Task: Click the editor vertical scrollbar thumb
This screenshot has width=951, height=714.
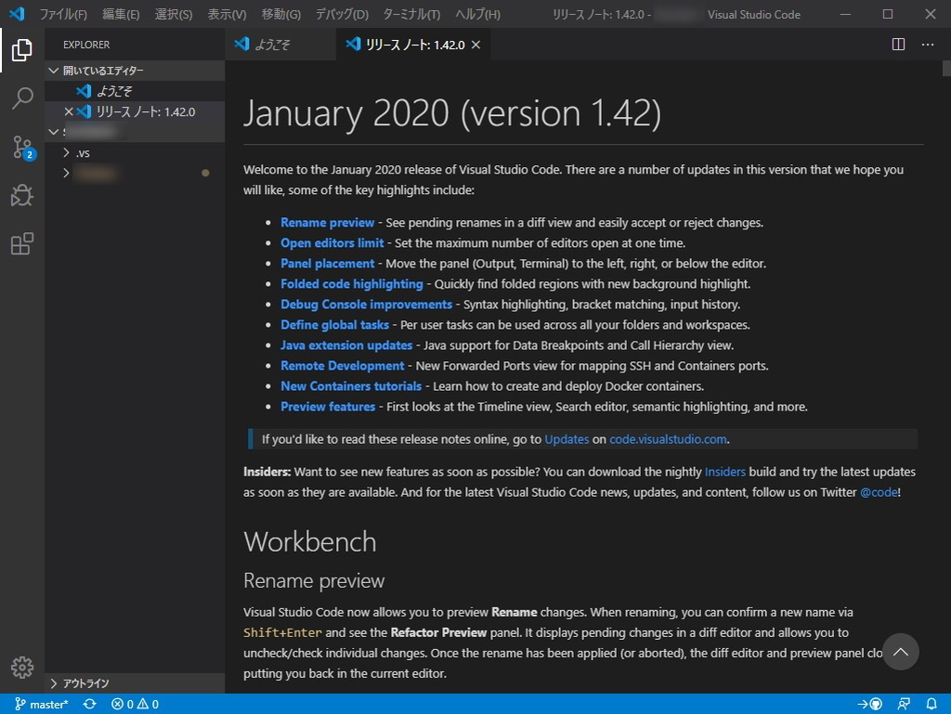Action: pos(946,68)
